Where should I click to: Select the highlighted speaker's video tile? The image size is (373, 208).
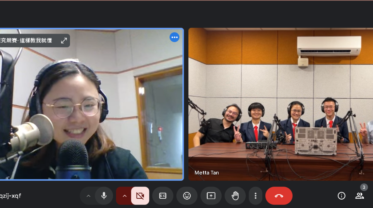click(91, 116)
